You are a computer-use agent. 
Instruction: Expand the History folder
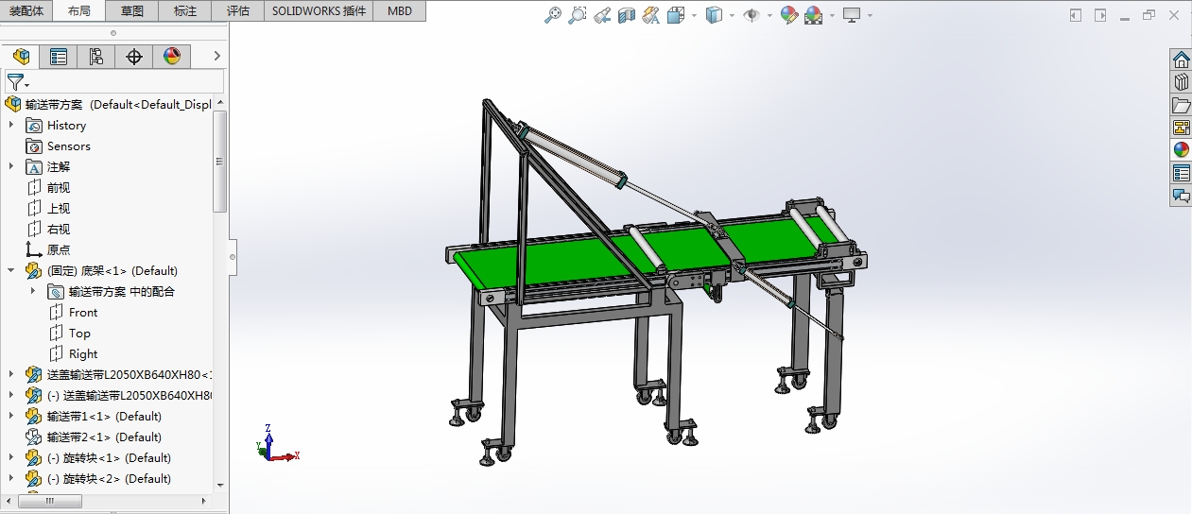11,125
